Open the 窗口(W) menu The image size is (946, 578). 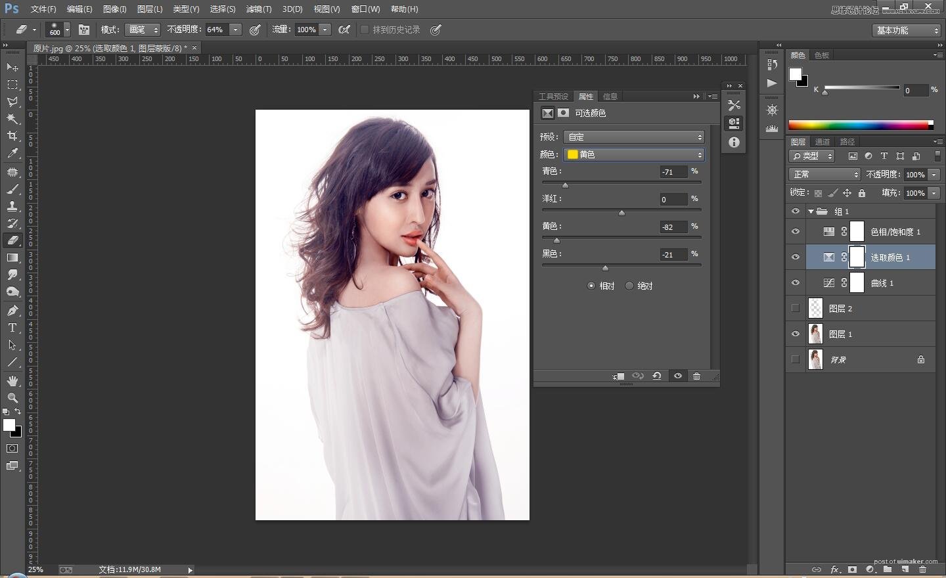point(365,9)
